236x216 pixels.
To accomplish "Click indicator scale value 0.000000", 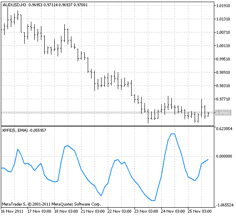I will (x=224, y=156).
